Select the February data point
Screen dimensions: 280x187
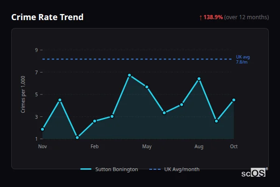pos(95,121)
